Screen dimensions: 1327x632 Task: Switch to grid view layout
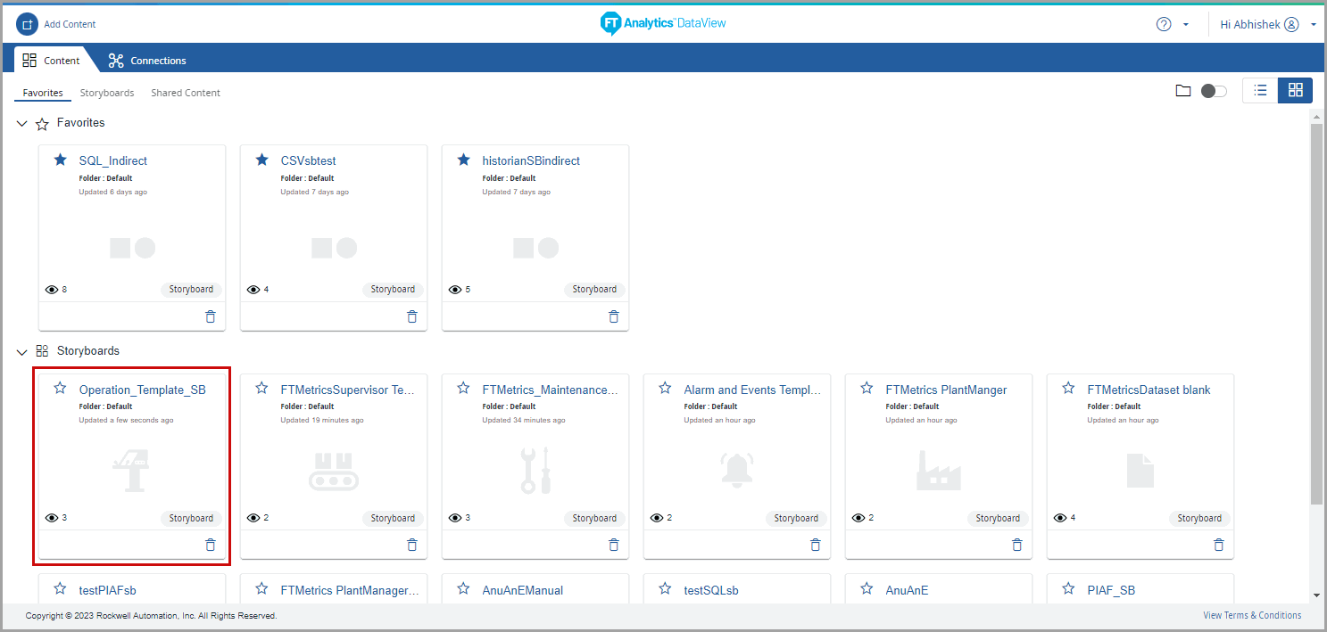click(1296, 90)
